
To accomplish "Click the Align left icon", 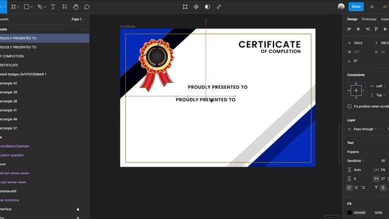I will tap(349, 29).
